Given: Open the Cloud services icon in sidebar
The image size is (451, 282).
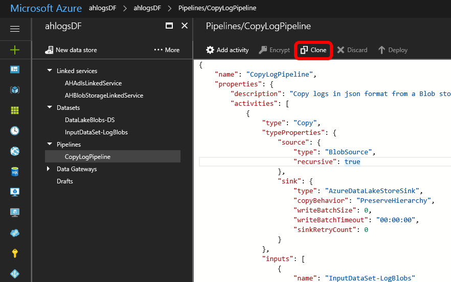Looking at the screenshot, I should tap(15, 233).
